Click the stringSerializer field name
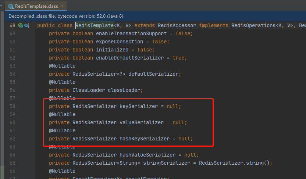The image size is (306, 179). tap(167, 163)
